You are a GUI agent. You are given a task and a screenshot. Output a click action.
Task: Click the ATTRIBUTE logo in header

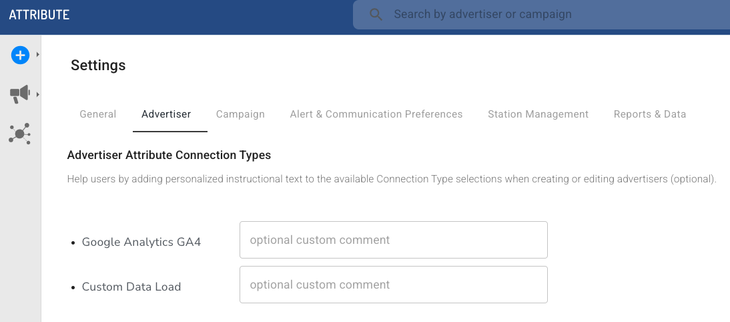tap(39, 14)
